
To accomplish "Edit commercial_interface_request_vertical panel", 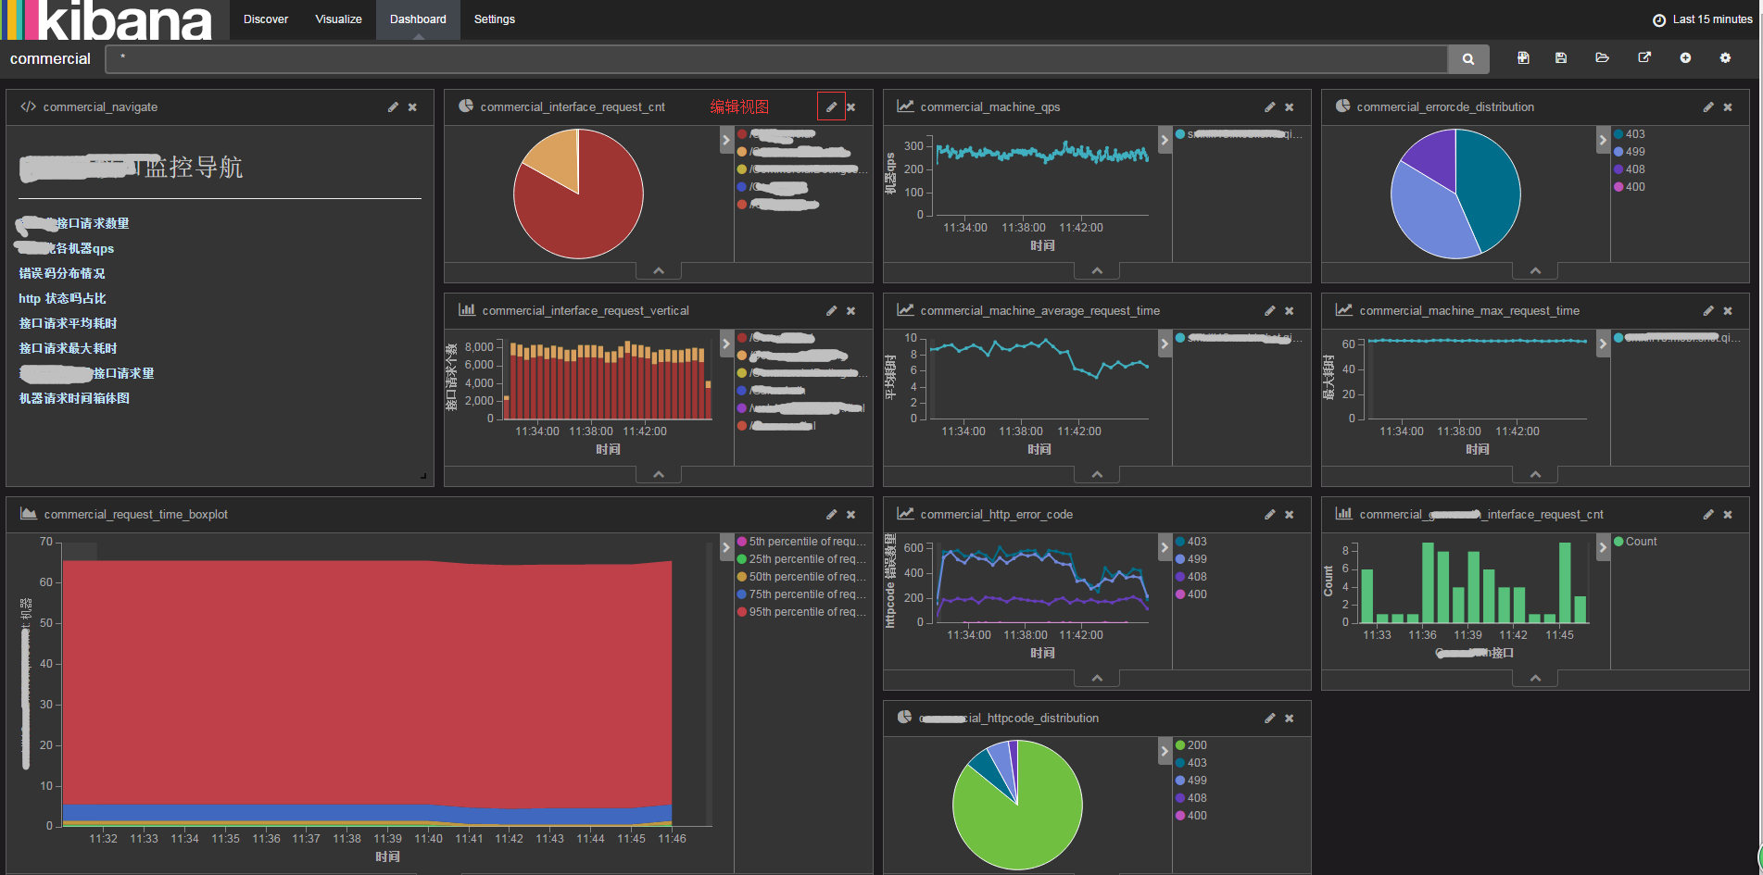I will click(831, 311).
